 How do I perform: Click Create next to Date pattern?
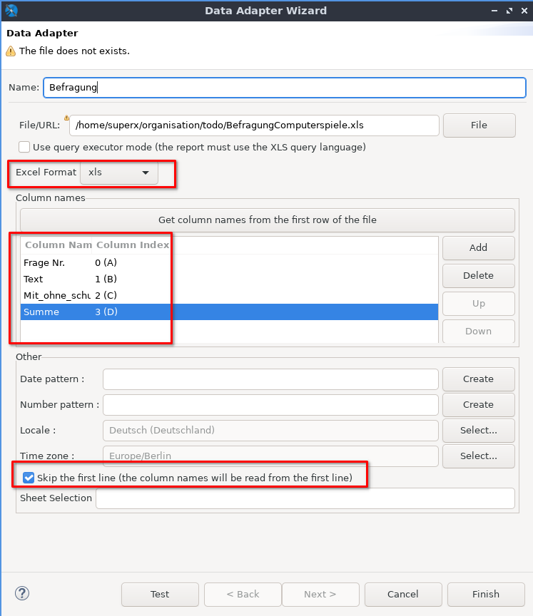point(478,379)
